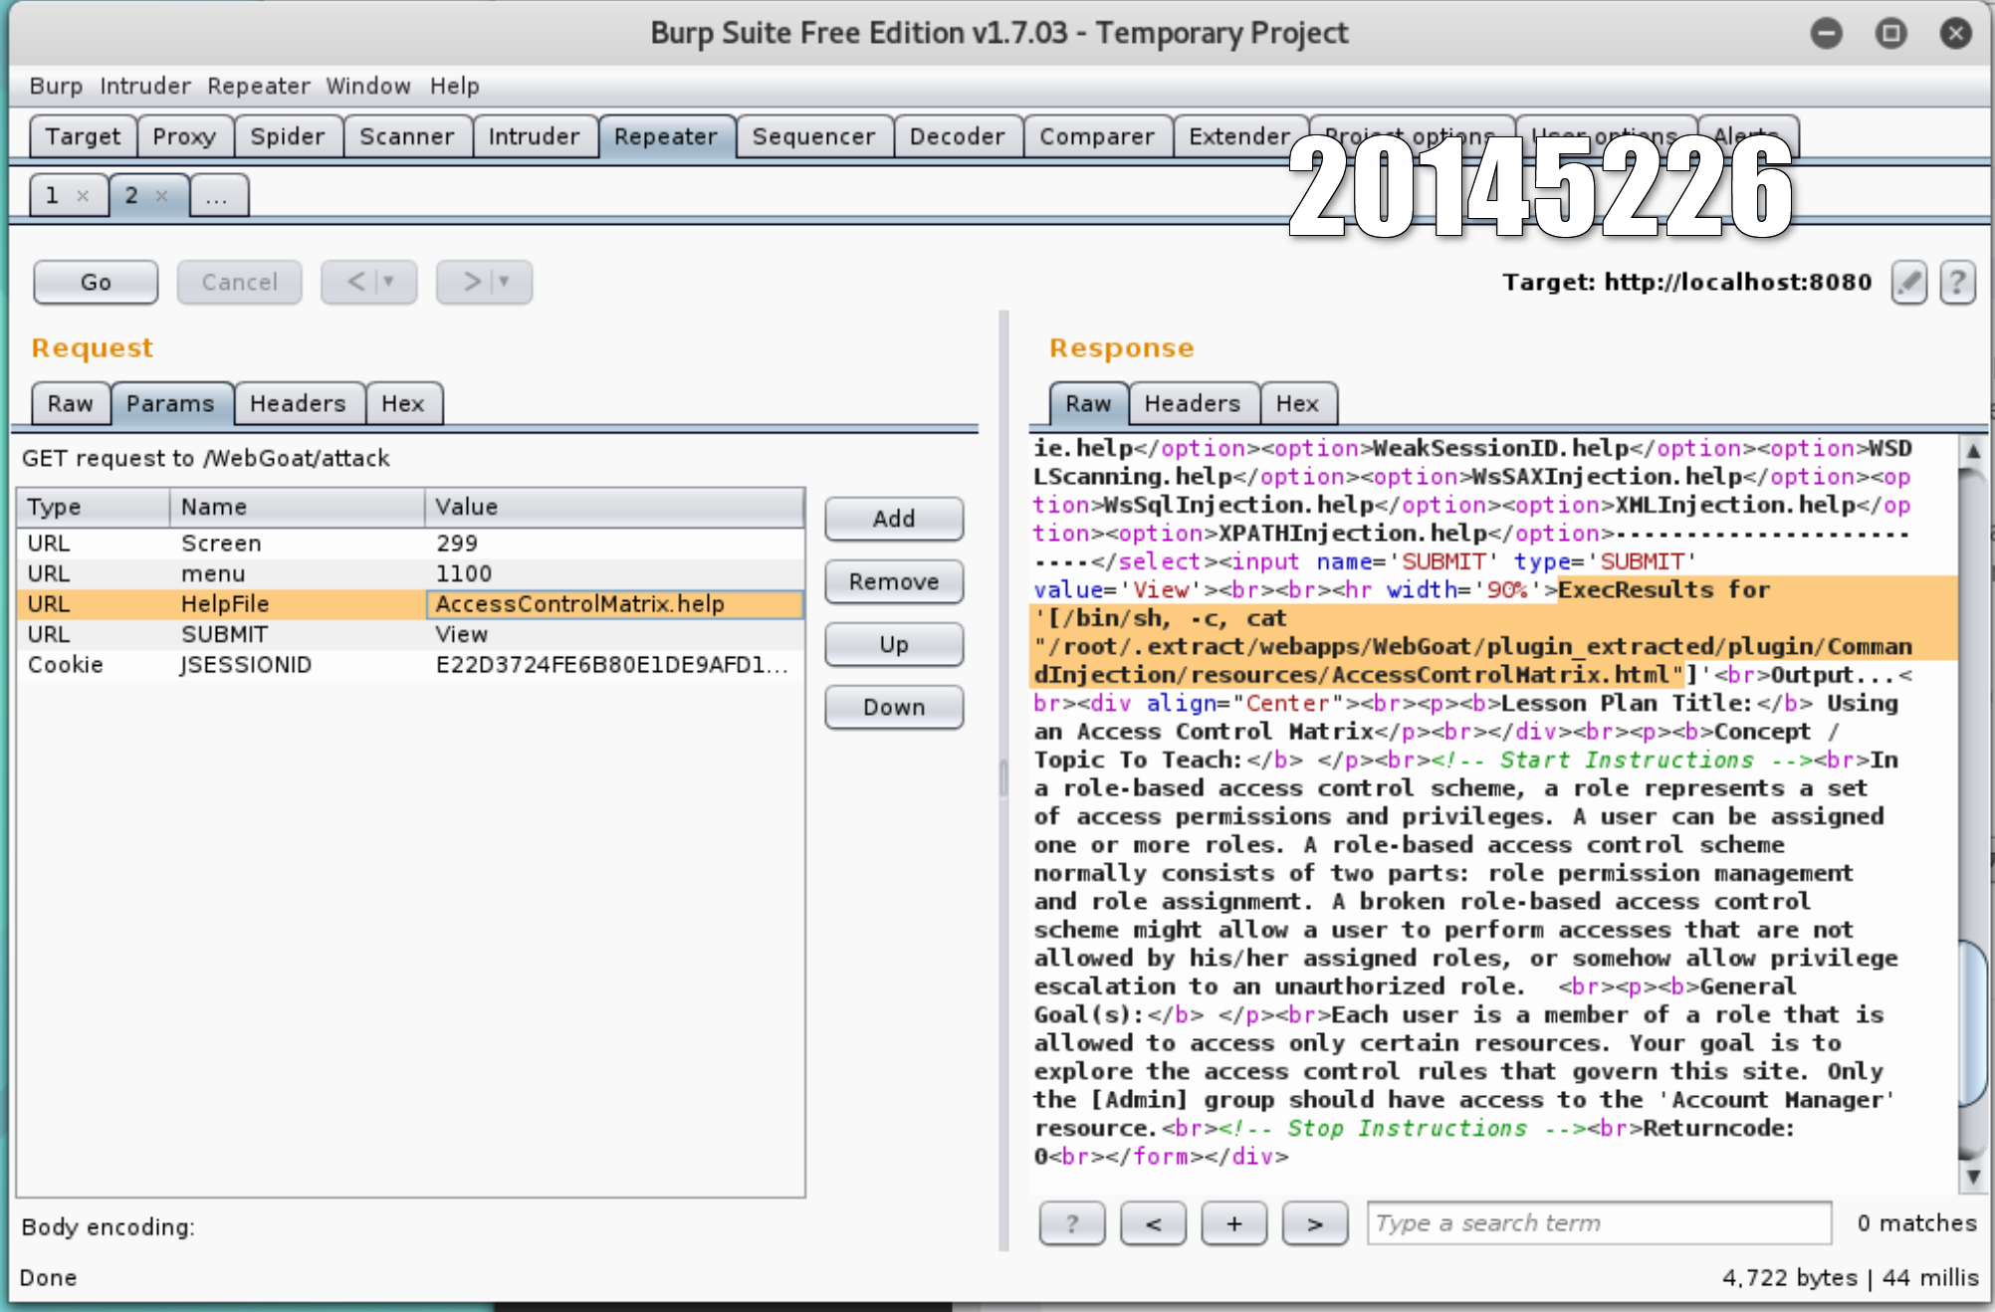Open search help question-mark button
The image size is (1995, 1312).
click(x=1072, y=1223)
